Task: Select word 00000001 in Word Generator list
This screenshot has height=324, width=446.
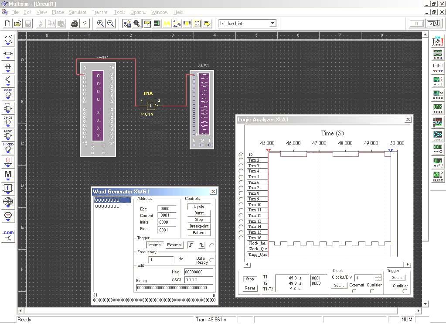Action: (107, 206)
